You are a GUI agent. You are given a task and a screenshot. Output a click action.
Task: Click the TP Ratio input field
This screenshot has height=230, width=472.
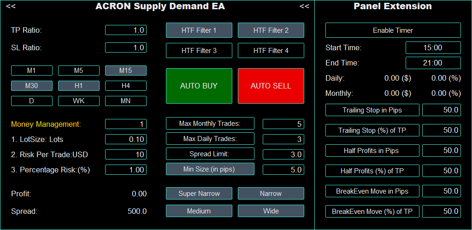(125, 30)
